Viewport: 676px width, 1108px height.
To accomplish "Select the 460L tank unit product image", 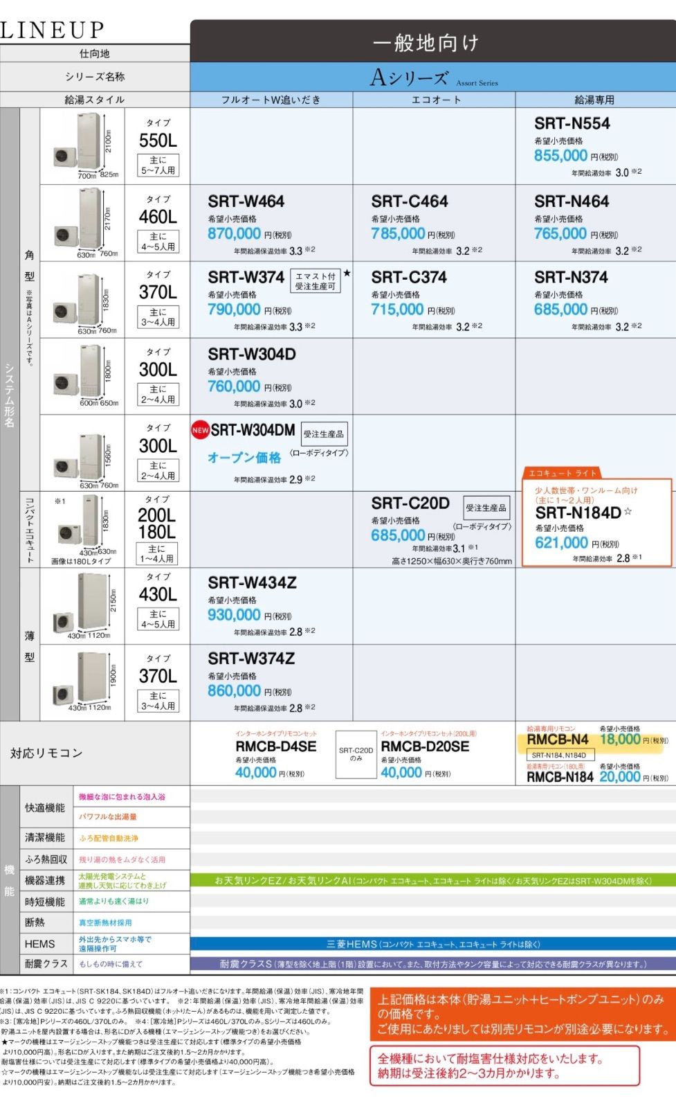I will point(82,223).
